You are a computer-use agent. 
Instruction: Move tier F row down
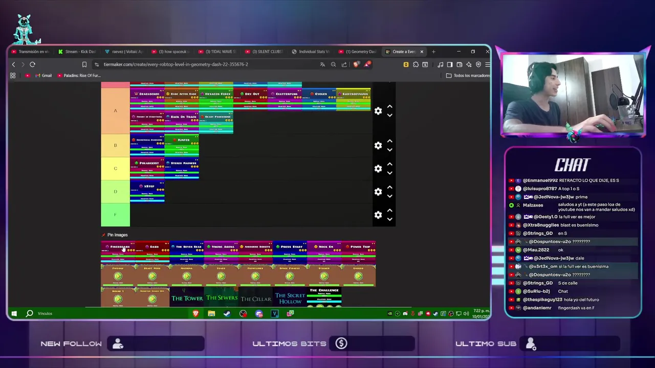[389, 219]
